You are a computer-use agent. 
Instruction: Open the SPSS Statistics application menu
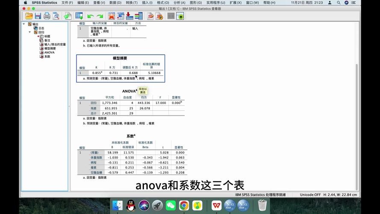(44, 3)
